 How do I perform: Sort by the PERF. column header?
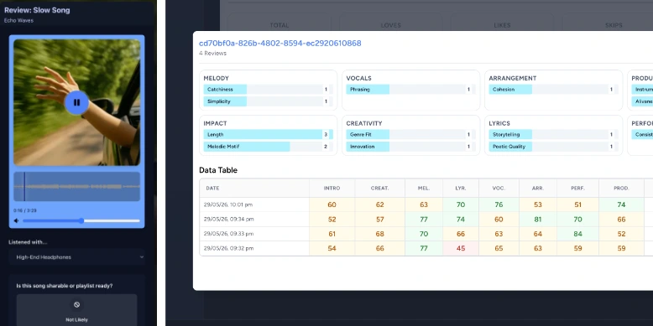coord(577,189)
